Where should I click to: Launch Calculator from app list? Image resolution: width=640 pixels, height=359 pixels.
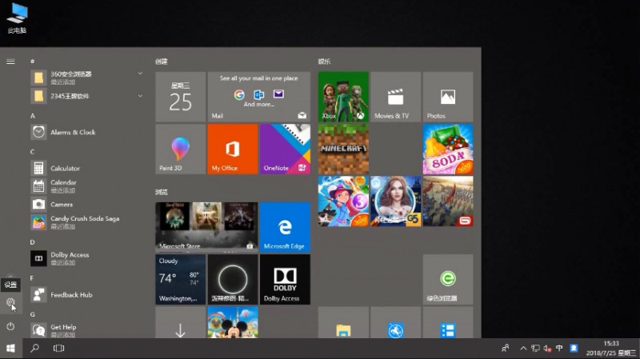[x=86, y=168]
